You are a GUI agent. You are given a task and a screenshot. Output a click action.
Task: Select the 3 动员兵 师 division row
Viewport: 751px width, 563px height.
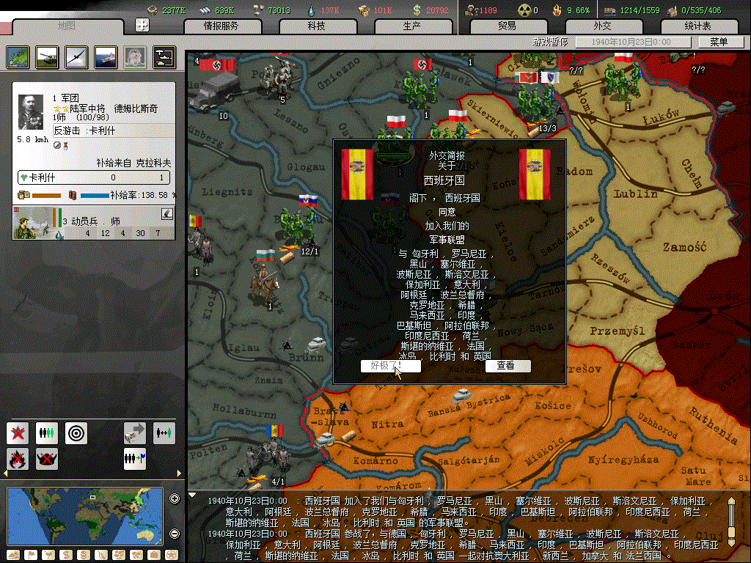point(94,223)
